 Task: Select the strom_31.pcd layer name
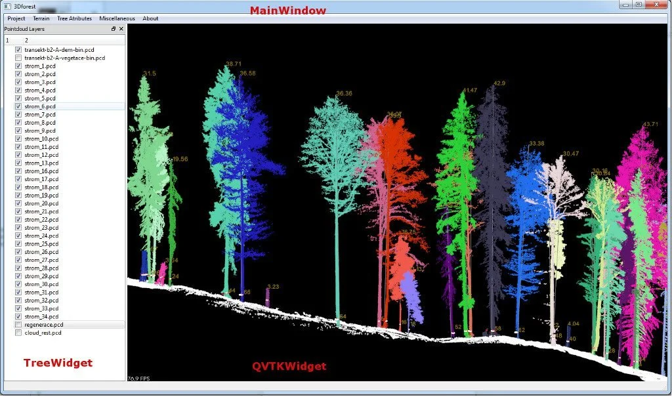coord(41,293)
